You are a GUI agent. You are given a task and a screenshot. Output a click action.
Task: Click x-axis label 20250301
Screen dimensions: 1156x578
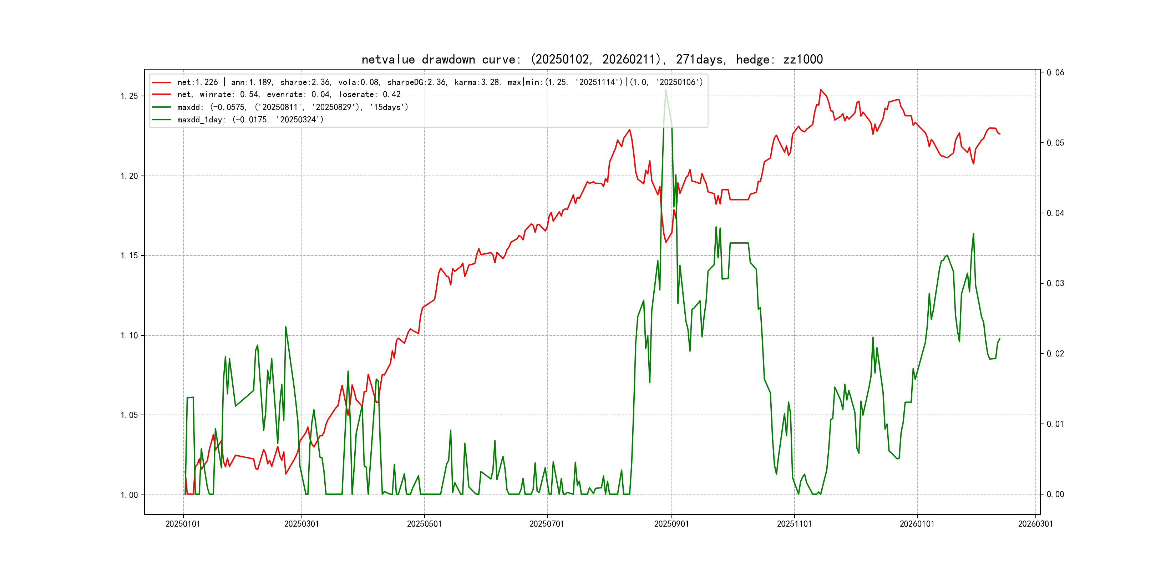pyautogui.click(x=301, y=524)
